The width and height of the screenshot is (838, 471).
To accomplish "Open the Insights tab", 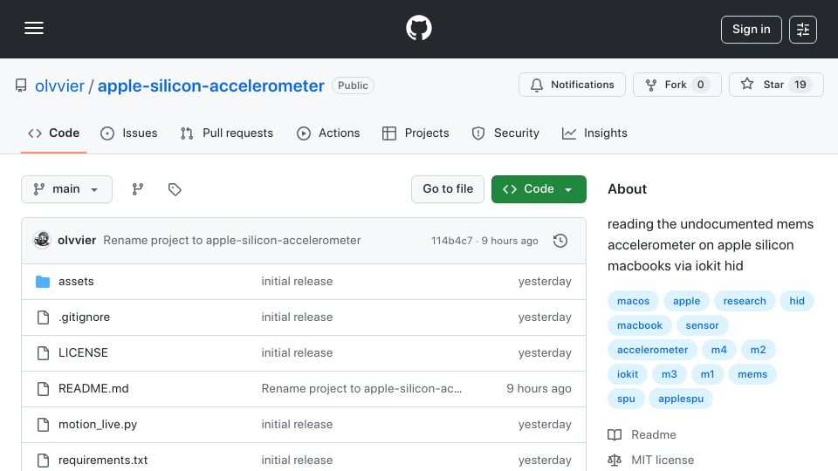I will [x=594, y=133].
